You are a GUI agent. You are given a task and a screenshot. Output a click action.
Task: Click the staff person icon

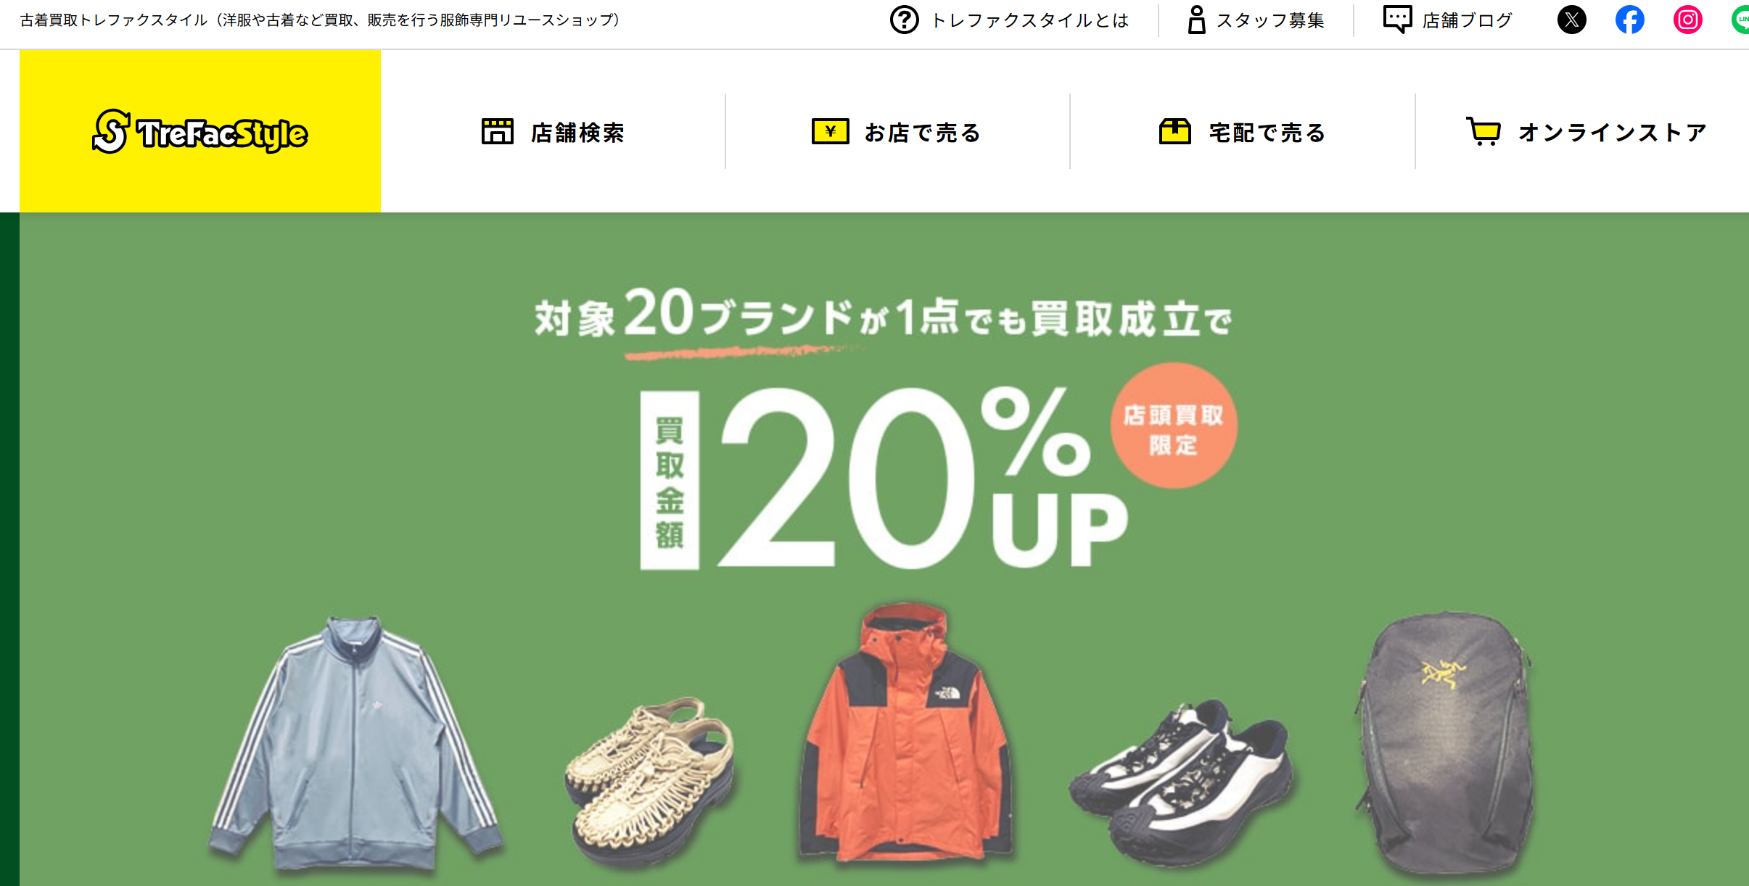[1196, 20]
